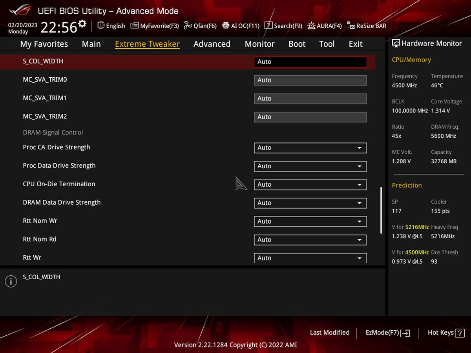The image size is (471, 353).
Task: Click the 4500MHz highlighted frequency in Prediction
Action: point(417,252)
